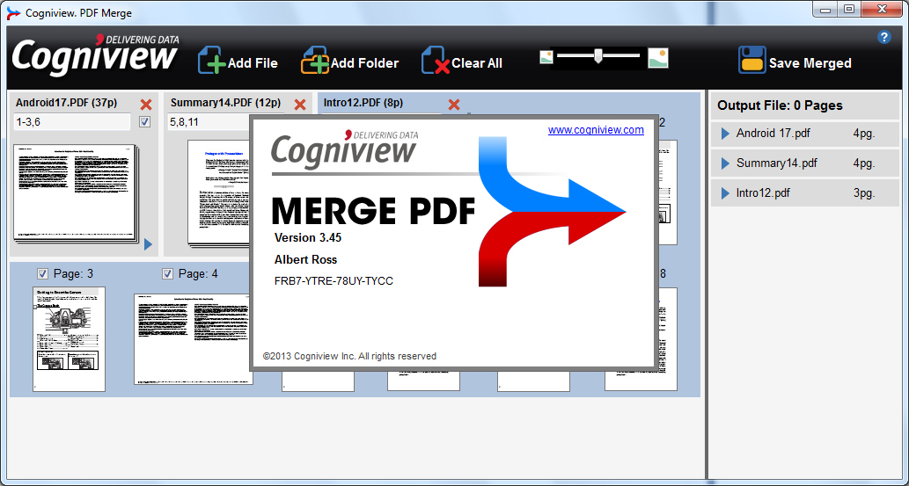Maximize the PDF Merge window
909x486 pixels.
pos(849,10)
